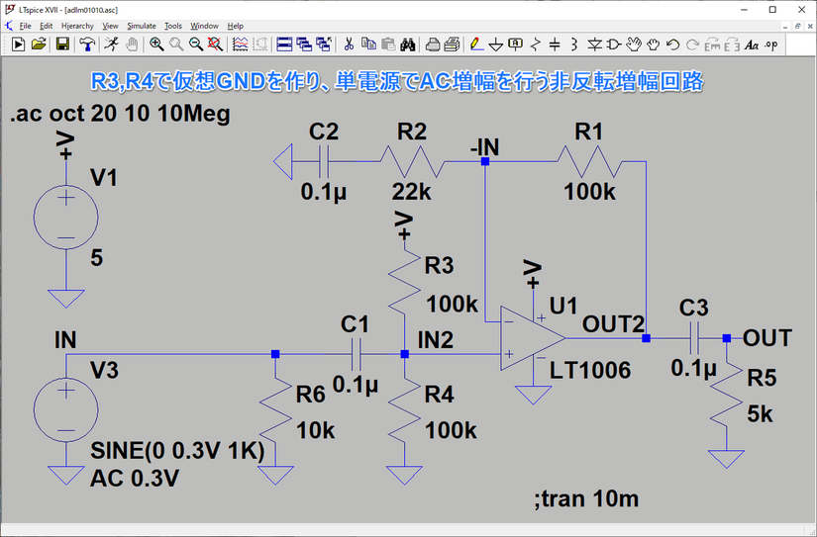Click the Rotate component icon
Viewport: 817px width, 537px height.
[x=712, y=45]
